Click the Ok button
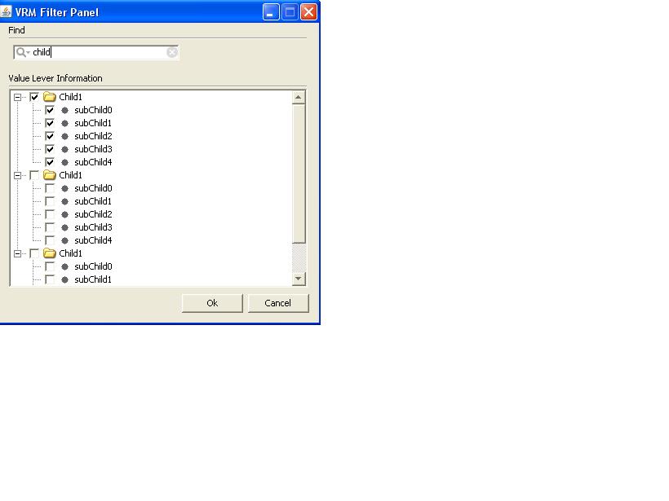 tap(212, 303)
